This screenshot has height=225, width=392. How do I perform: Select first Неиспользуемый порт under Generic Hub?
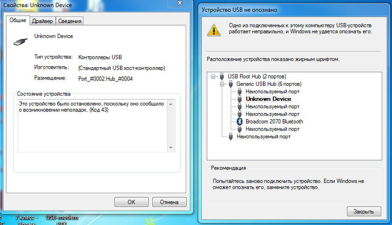(272, 92)
